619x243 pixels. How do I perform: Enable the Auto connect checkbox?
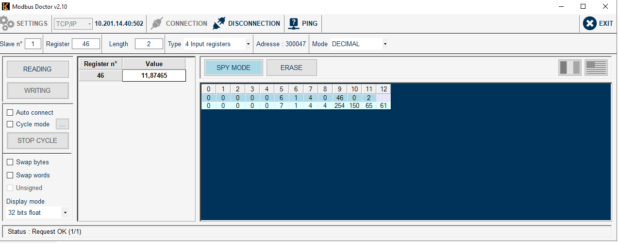pyautogui.click(x=10, y=112)
